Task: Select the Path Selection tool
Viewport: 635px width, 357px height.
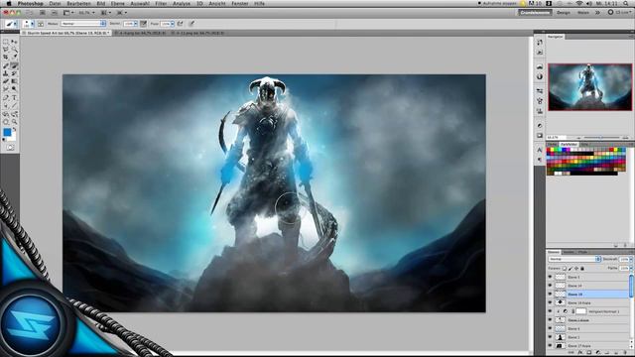Action: pyautogui.click(x=6, y=106)
